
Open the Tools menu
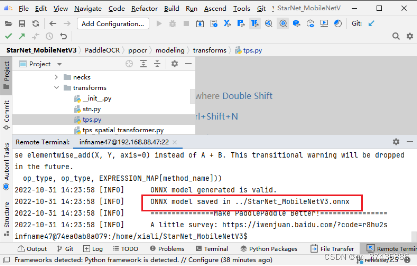point(241,9)
